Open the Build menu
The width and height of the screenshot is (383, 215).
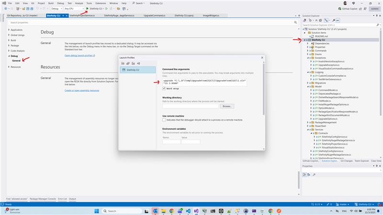(x=51, y=3)
